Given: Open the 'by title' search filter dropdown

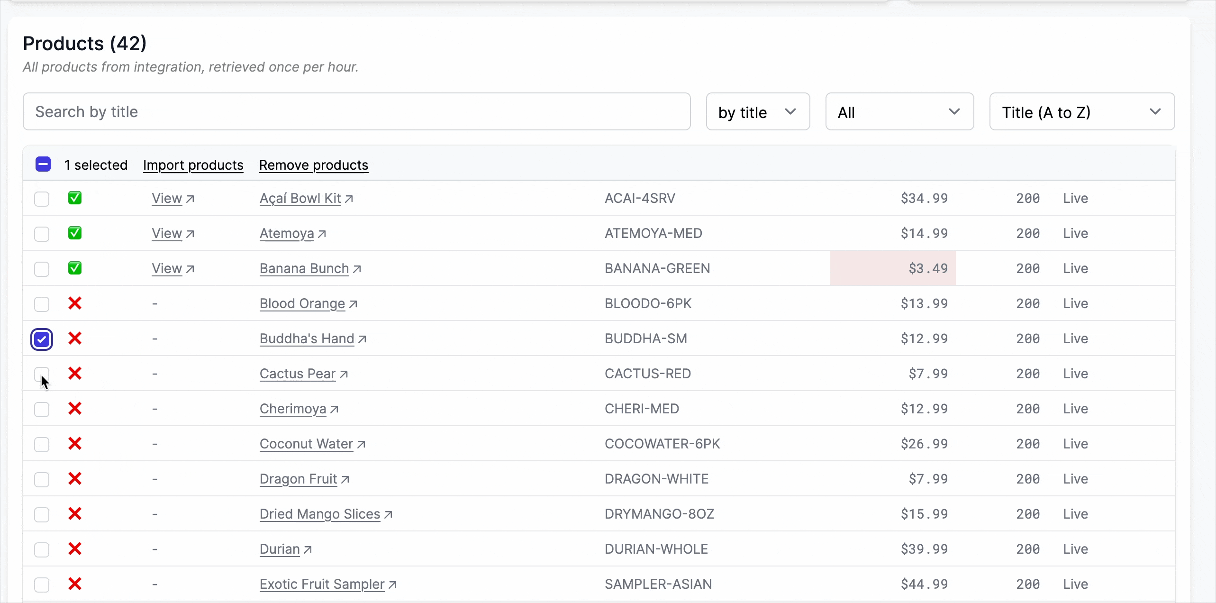Looking at the screenshot, I should (757, 112).
